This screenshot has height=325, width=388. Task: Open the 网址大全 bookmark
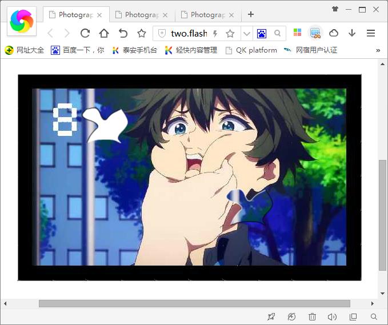pyautogui.click(x=25, y=50)
